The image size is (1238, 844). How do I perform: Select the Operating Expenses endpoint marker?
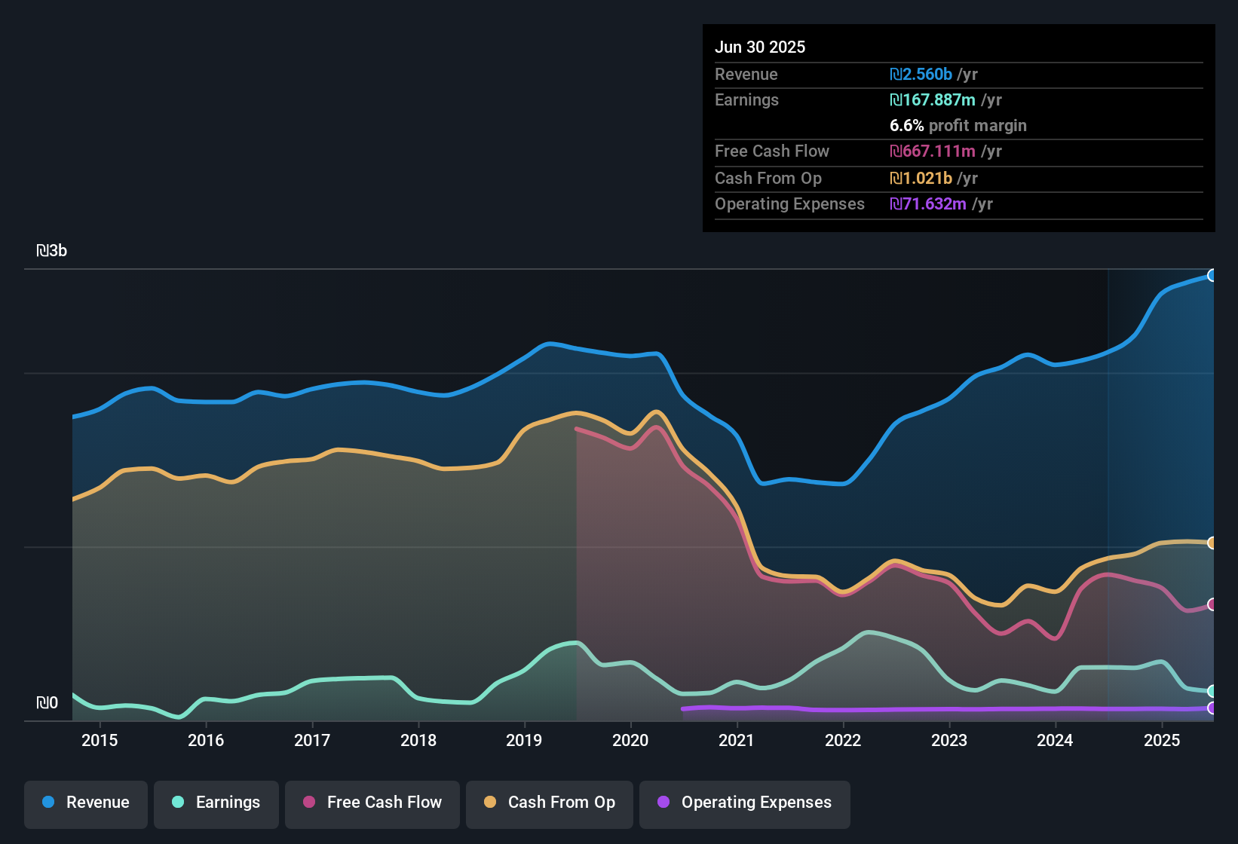(1212, 709)
